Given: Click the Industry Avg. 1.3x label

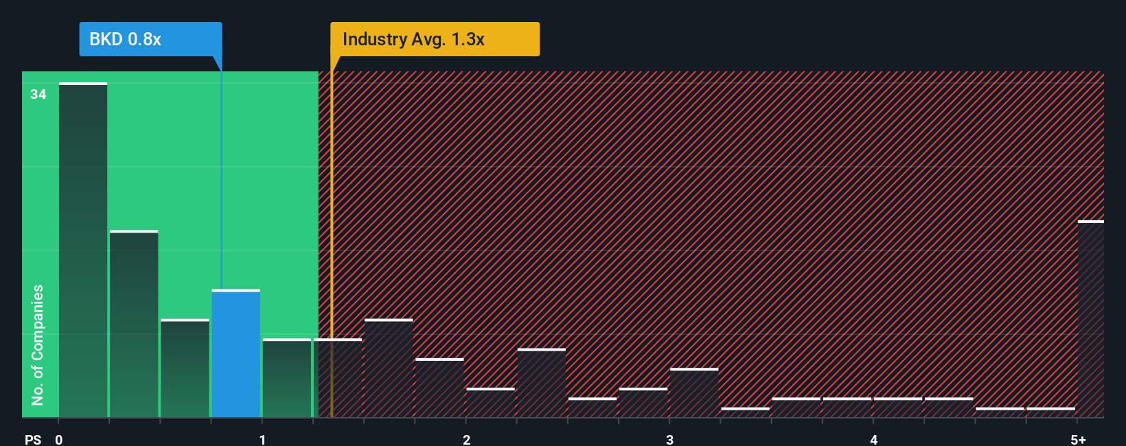Looking at the screenshot, I should pyautogui.click(x=435, y=39).
